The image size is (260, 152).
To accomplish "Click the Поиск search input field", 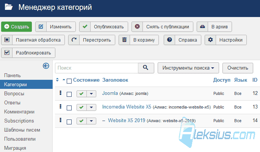I will click(97, 68).
